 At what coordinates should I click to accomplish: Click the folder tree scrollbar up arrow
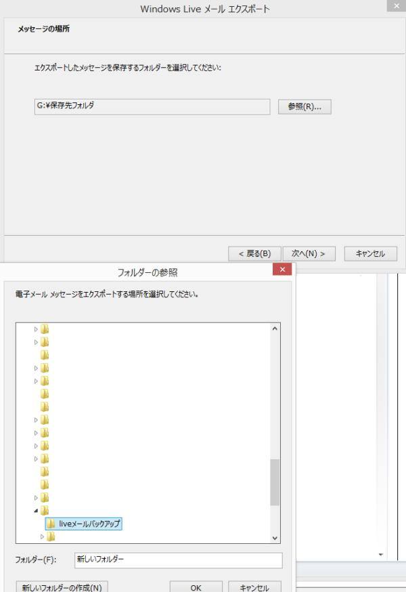click(275, 329)
